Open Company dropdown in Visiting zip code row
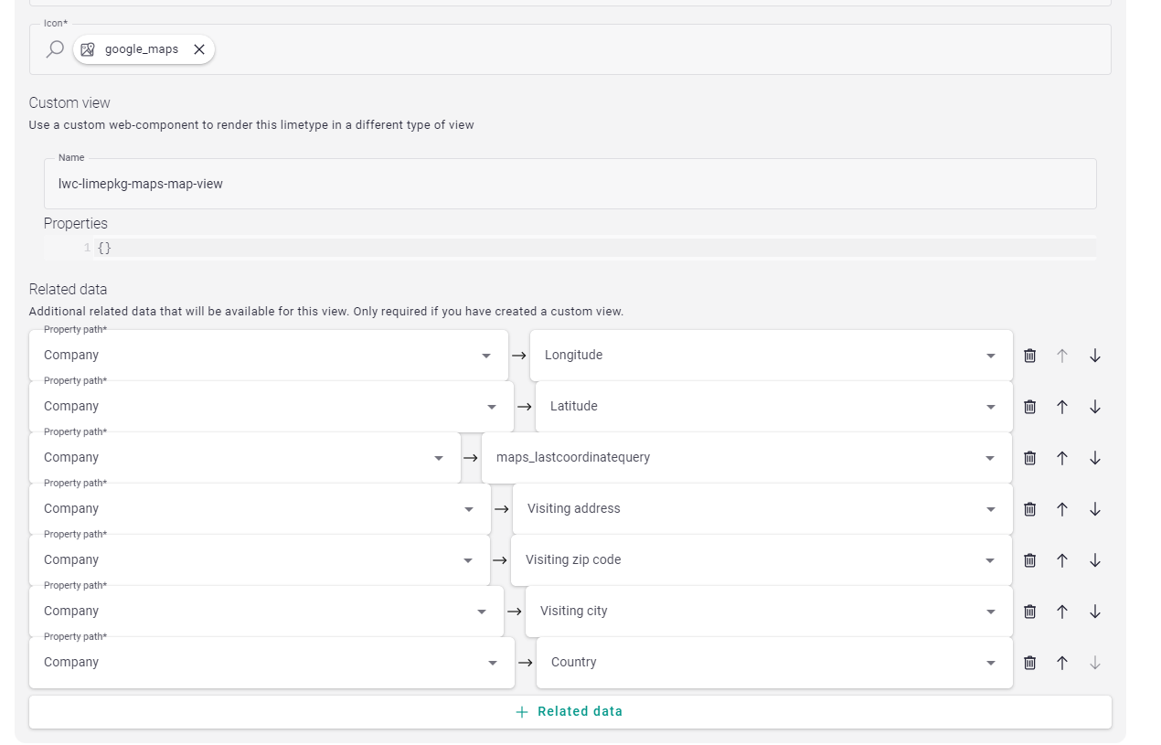The image size is (1161, 745). tap(260, 560)
